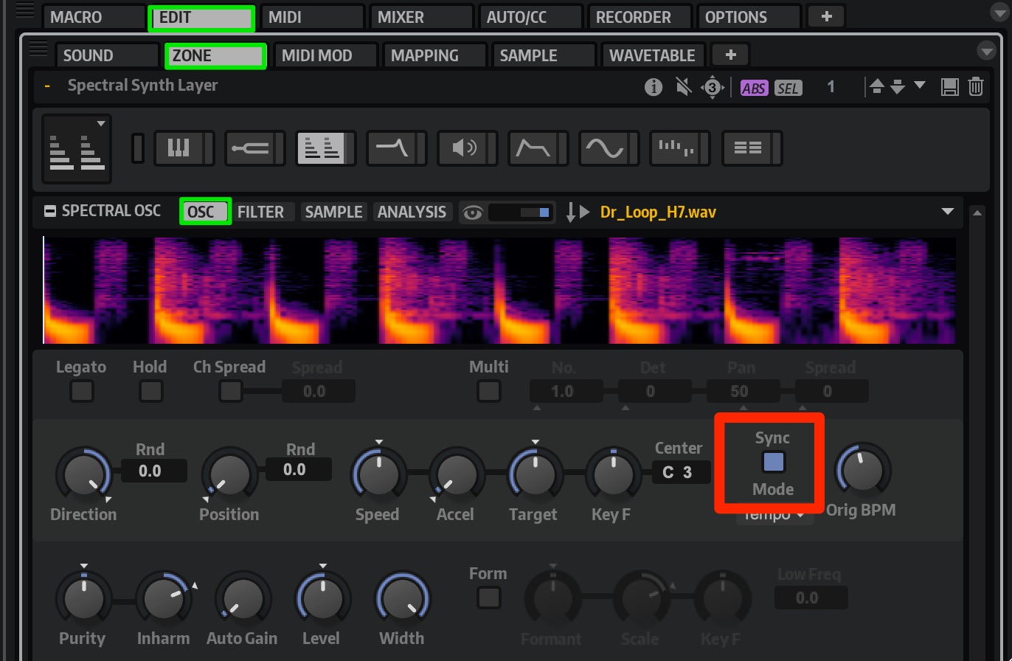Open the RECORDER tab
This screenshot has width=1012, height=661.
click(x=640, y=17)
